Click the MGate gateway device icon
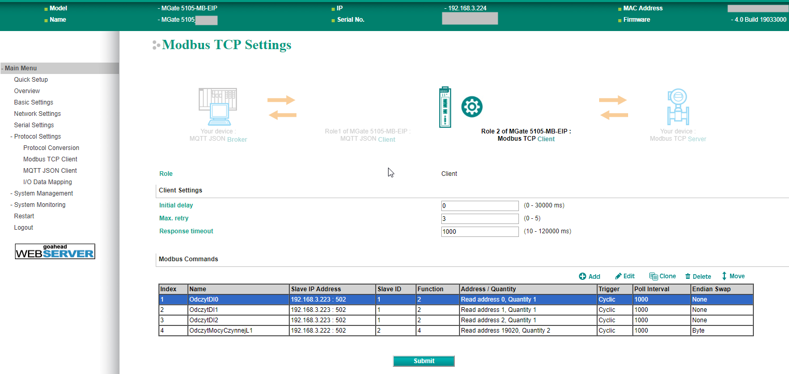Image resolution: width=789 pixels, height=374 pixels. coord(444,107)
